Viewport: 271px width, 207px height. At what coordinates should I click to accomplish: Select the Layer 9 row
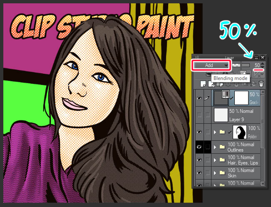pyautogui.click(x=228, y=115)
